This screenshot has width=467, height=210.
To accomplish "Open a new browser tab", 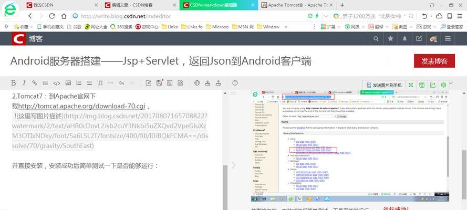I will coord(342,5).
